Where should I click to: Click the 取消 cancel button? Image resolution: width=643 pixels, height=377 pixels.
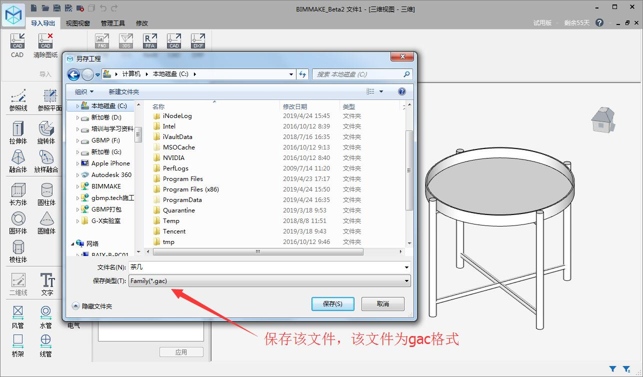383,303
